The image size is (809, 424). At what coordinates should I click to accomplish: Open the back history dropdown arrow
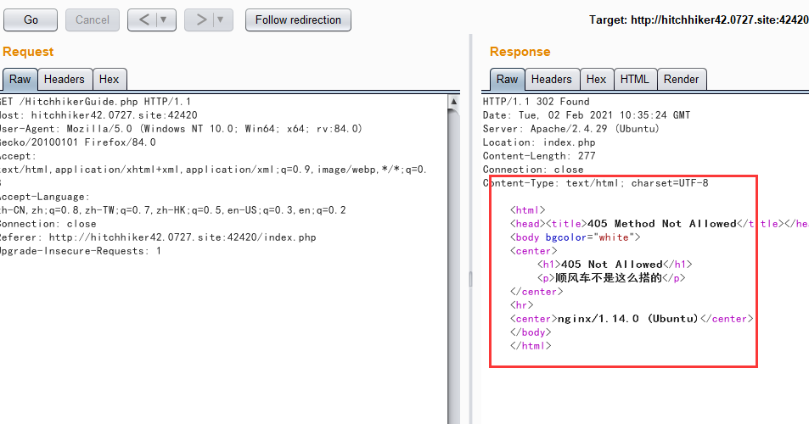[x=164, y=20]
